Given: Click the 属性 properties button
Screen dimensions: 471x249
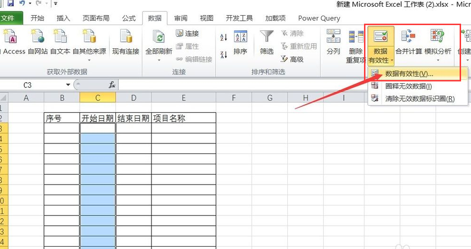Looking at the screenshot, I should (x=187, y=46).
